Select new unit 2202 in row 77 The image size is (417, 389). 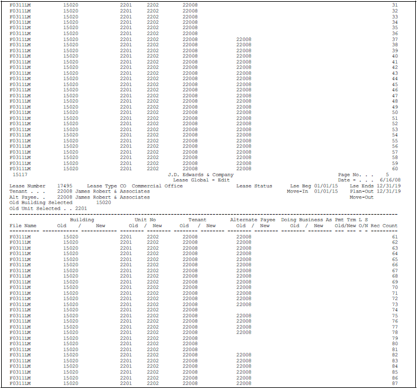(x=153, y=327)
